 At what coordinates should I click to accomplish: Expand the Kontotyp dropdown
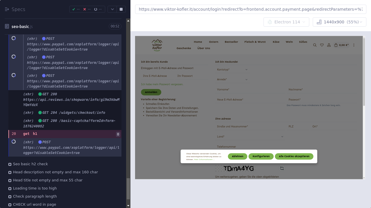click(x=232, y=70)
